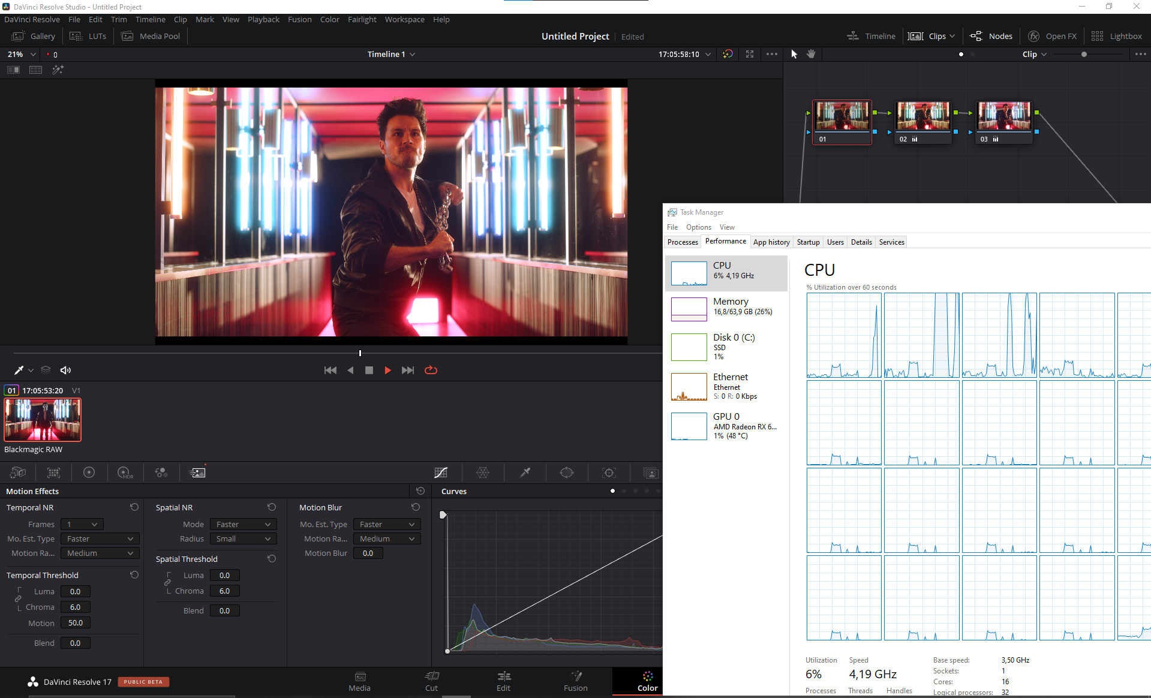This screenshot has height=698, width=1151.
Task: Reset all Motion Effects settings
Action: click(420, 491)
